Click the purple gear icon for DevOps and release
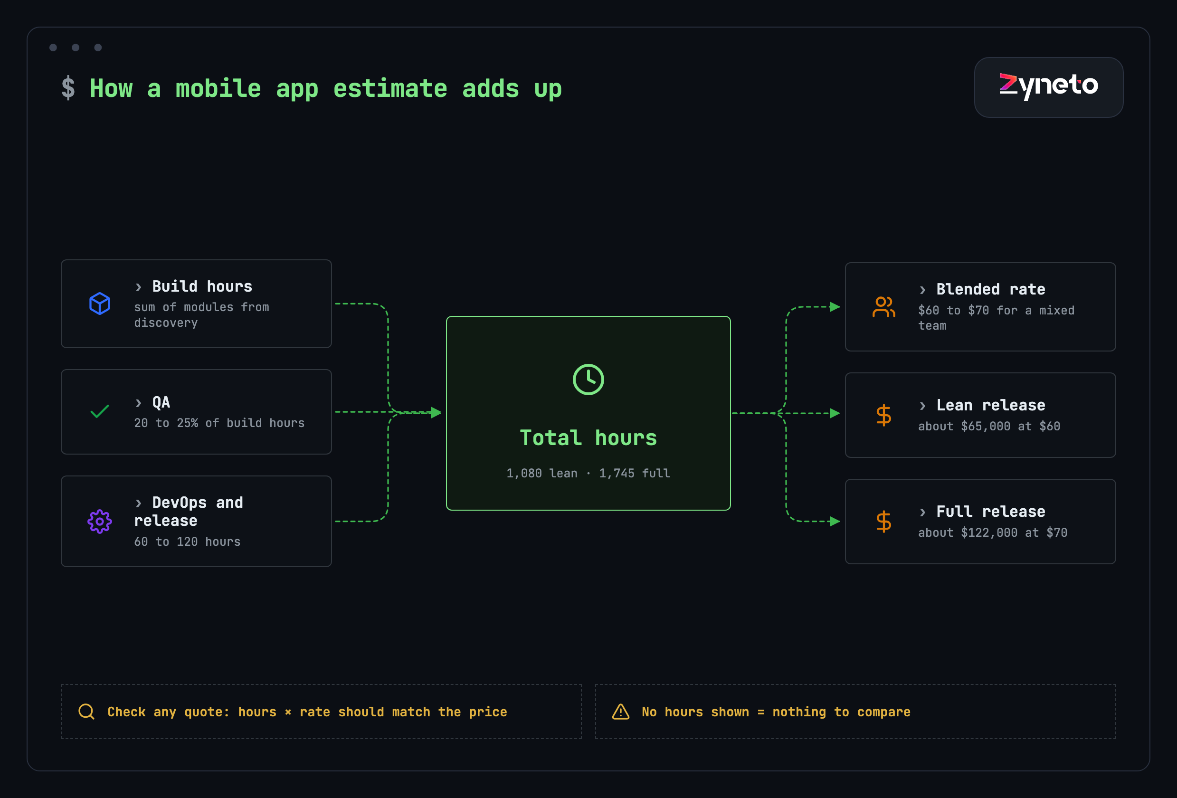Image resolution: width=1177 pixels, height=798 pixels. pyautogui.click(x=100, y=521)
